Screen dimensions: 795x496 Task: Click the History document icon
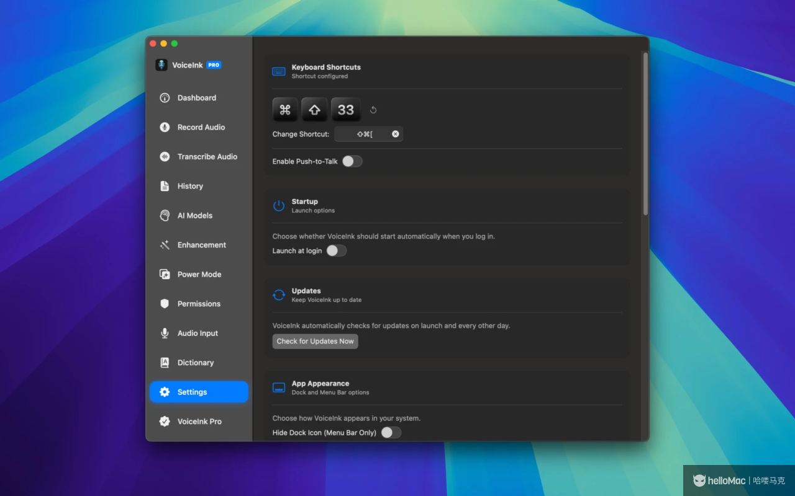click(165, 186)
